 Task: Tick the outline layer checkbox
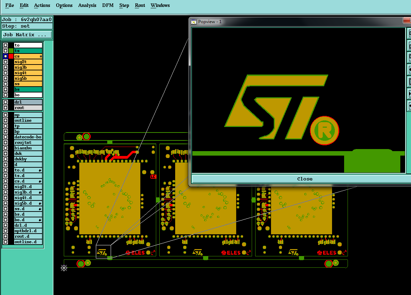click(6, 120)
